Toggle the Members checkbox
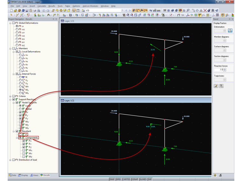242x181 pixels. coord(14,48)
